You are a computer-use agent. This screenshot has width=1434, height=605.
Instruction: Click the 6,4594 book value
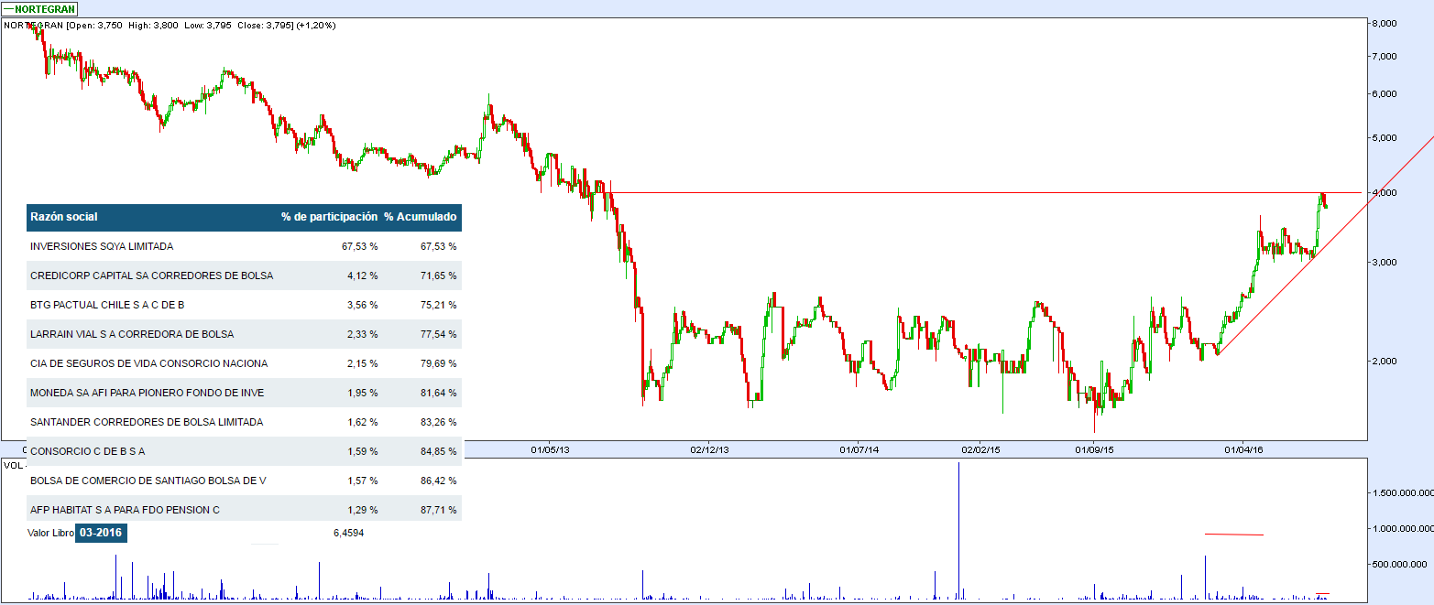tap(348, 533)
